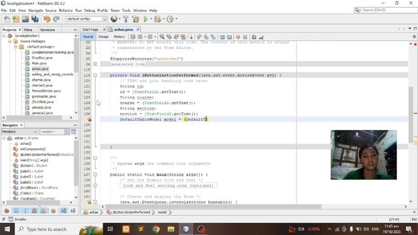Image resolution: width=418 pixels, height=235 pixels.
Task: Open the File menu
Action: click(4, 10)
